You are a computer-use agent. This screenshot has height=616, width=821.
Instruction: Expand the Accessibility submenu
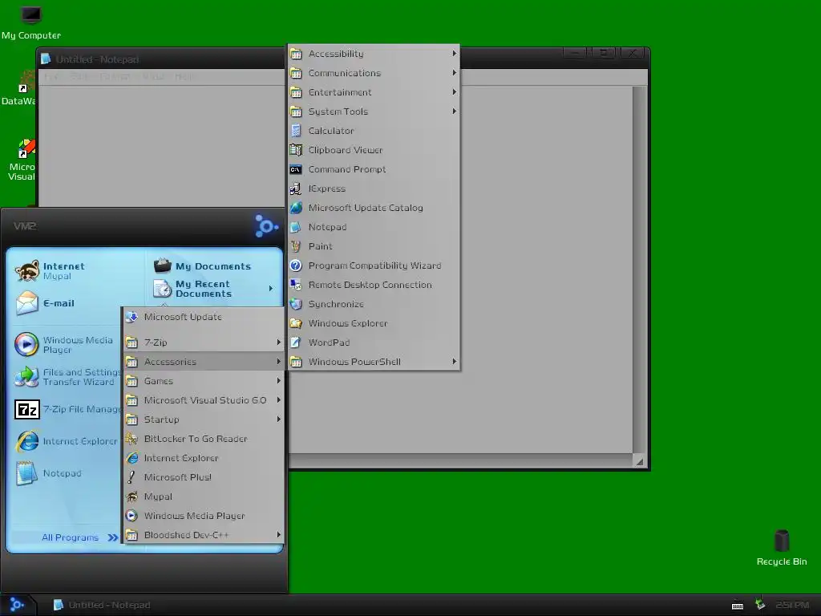(x=374, y=54)
